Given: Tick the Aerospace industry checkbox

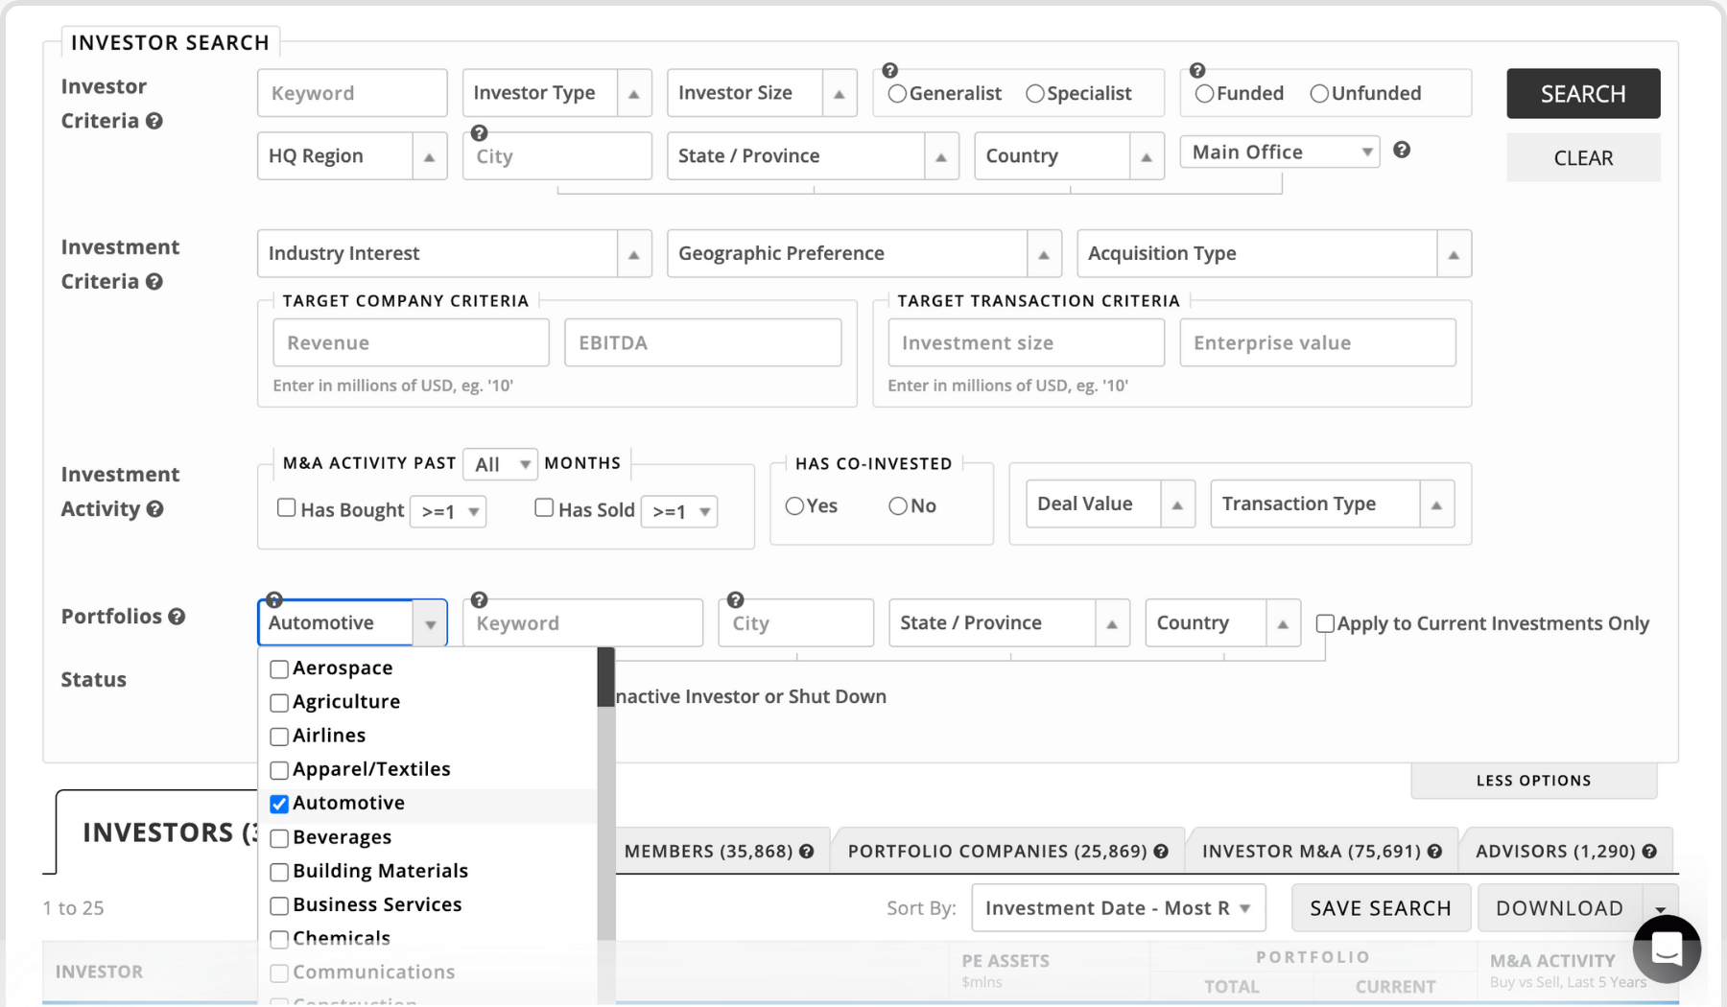Looking at the screenshot, I should 279,669.
